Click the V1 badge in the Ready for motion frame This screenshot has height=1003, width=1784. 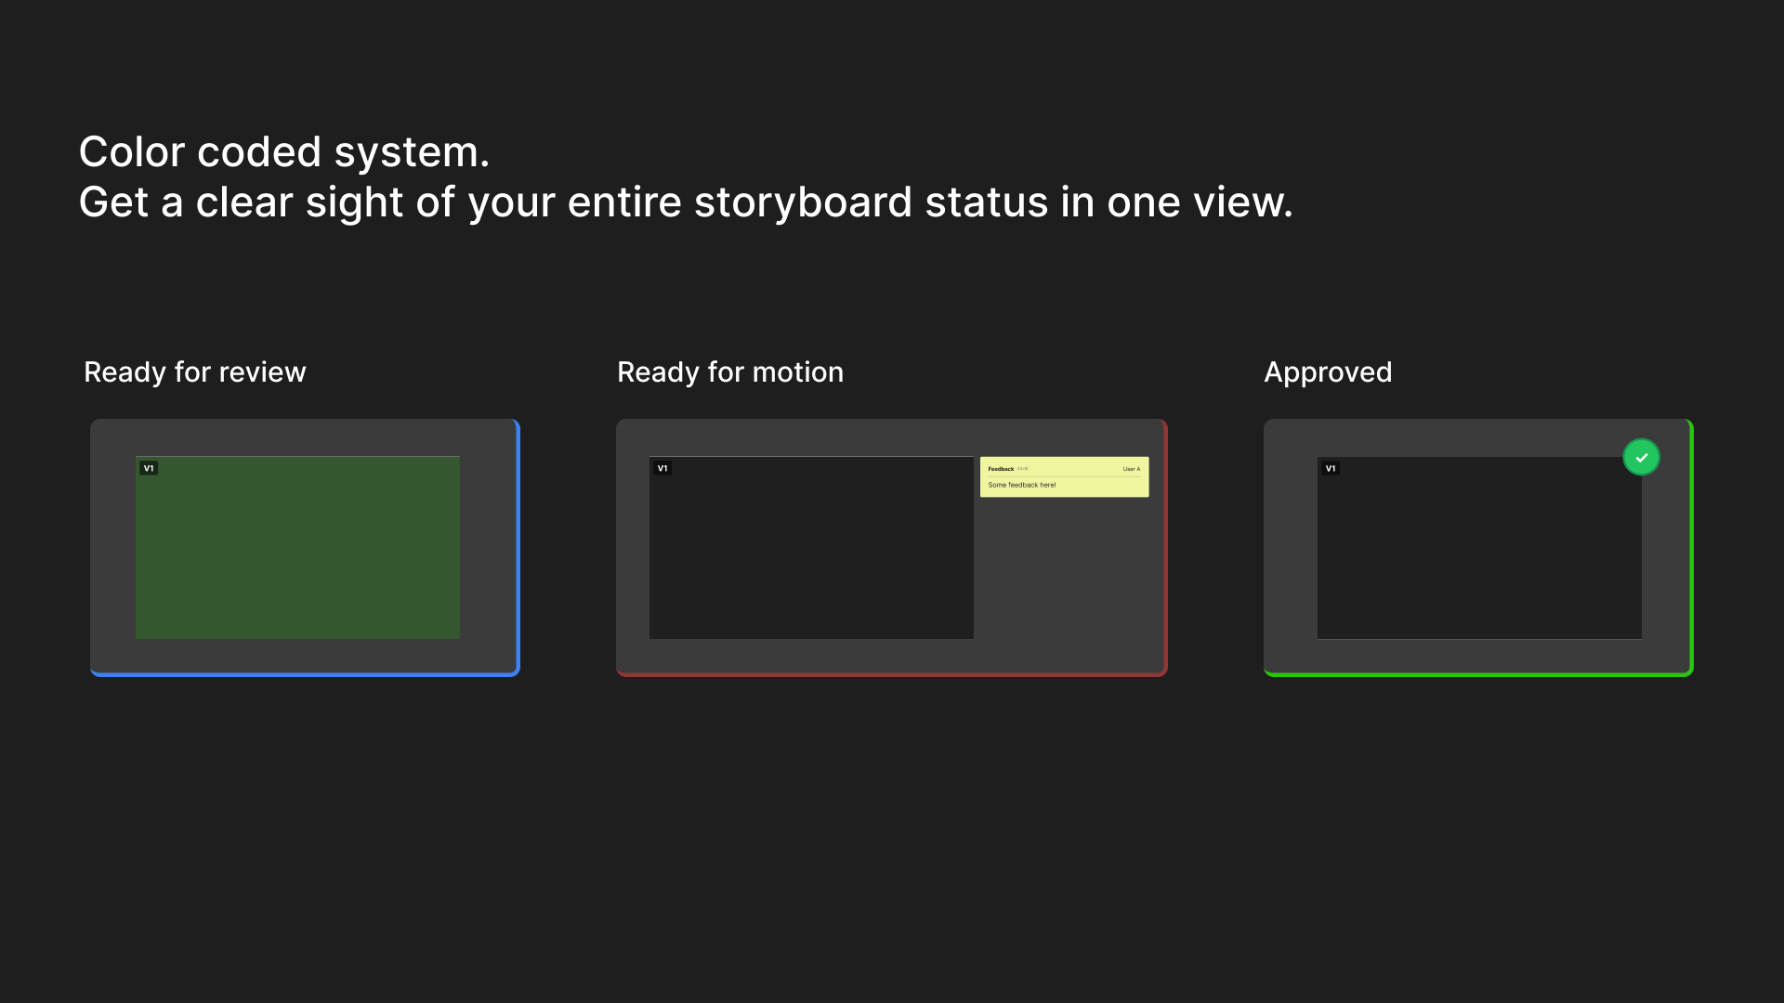(662, 468)
